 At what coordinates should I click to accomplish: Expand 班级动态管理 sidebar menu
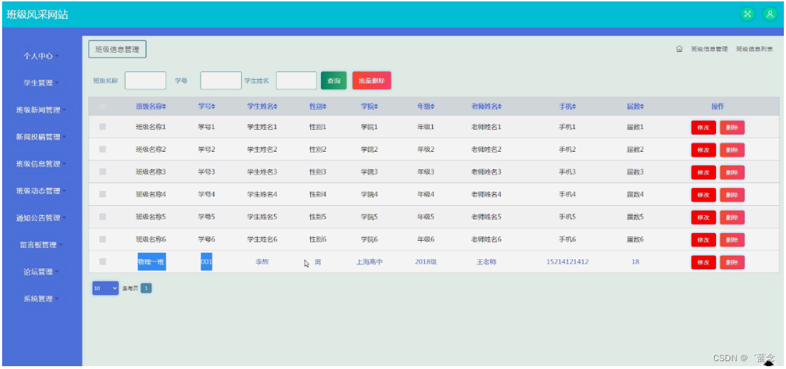41,191
